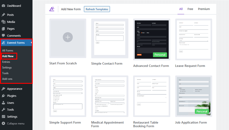Click the Users person icon
Screen dimensions: 229x130
point(3,103)
